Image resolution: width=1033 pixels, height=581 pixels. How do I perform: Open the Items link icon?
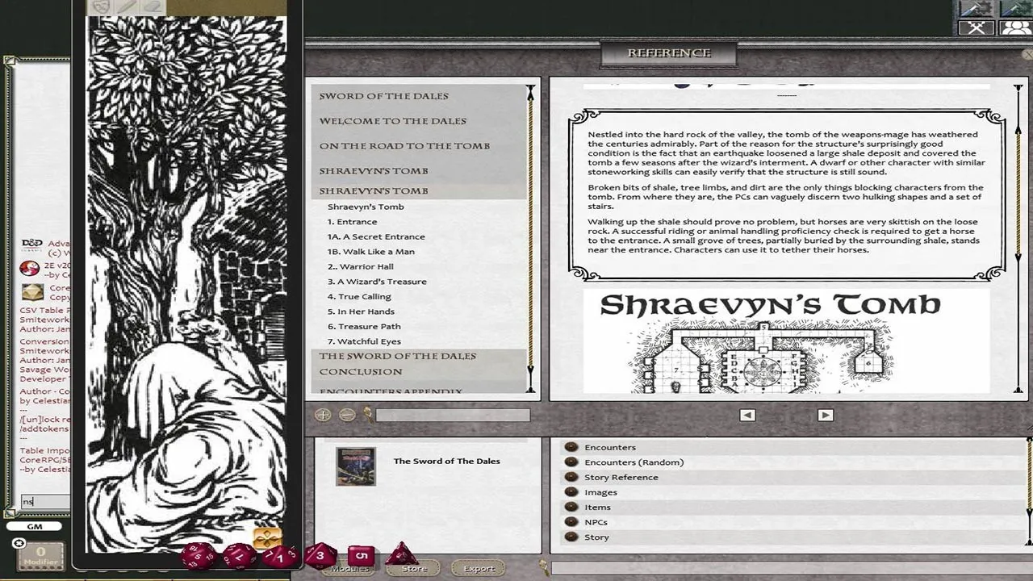coord(571,507)
